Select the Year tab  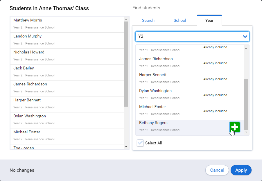(x=209, y=20)
